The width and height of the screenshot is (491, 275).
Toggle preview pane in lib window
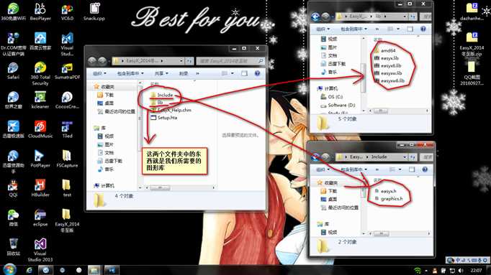[410, 29]
